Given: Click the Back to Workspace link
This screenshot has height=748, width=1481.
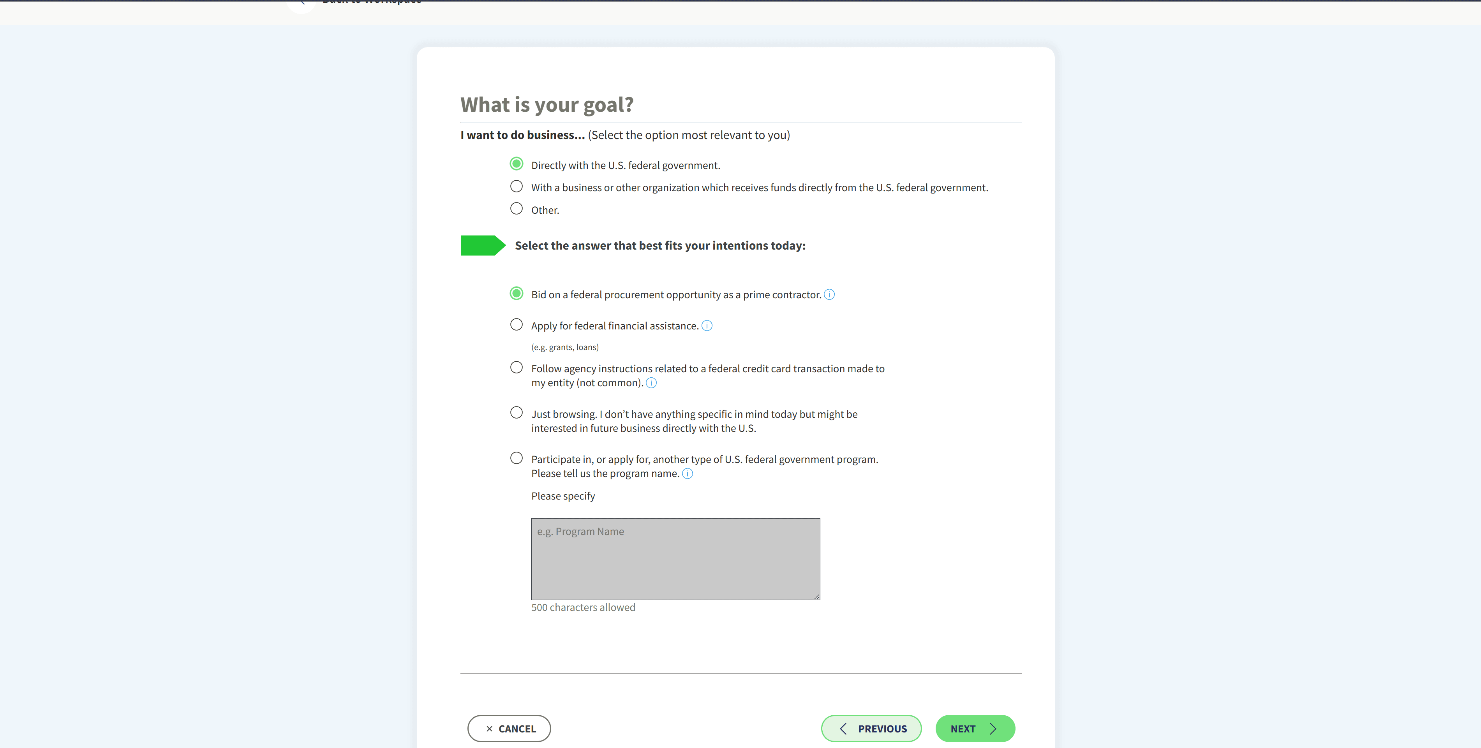Looking at the screenshot, I should (x=372, y=2).
